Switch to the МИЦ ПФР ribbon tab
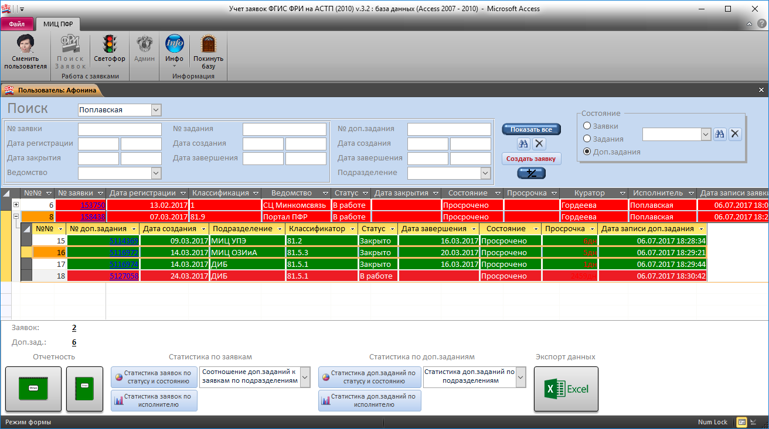Viewport: 769px width, 429px height. click(x=58, y=24)
